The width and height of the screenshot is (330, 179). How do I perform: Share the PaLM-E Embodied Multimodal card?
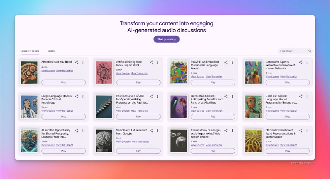226,62
